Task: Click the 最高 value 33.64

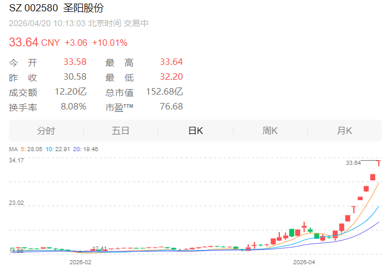Action: 171,62
